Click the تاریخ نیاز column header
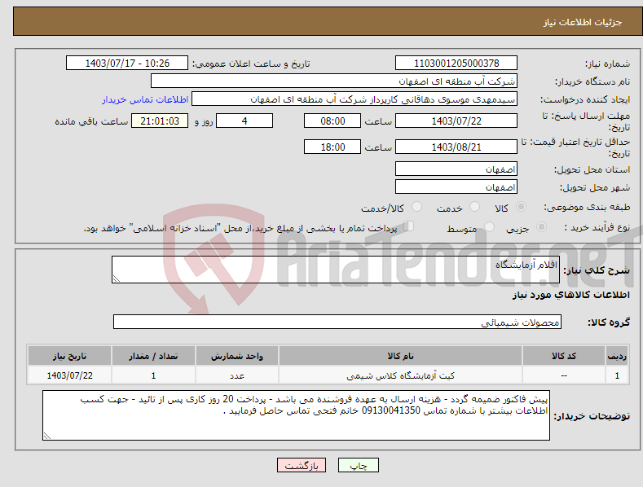This screenshot has height=487, width=643. [x=69, y=356]
